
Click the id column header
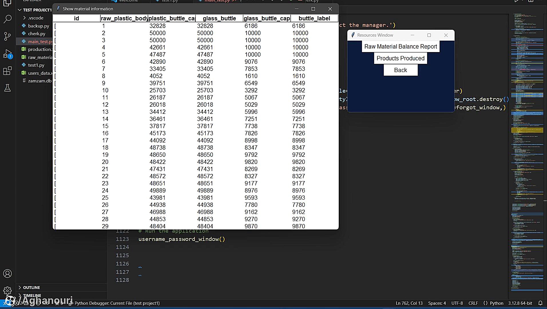[x=76, y=18]
